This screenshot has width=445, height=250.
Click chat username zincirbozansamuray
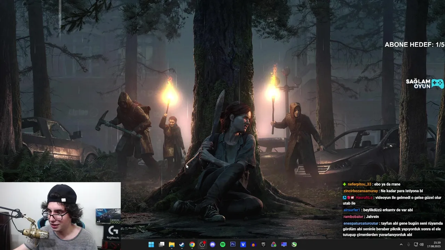pyautogui.click(x=361, y=191)
